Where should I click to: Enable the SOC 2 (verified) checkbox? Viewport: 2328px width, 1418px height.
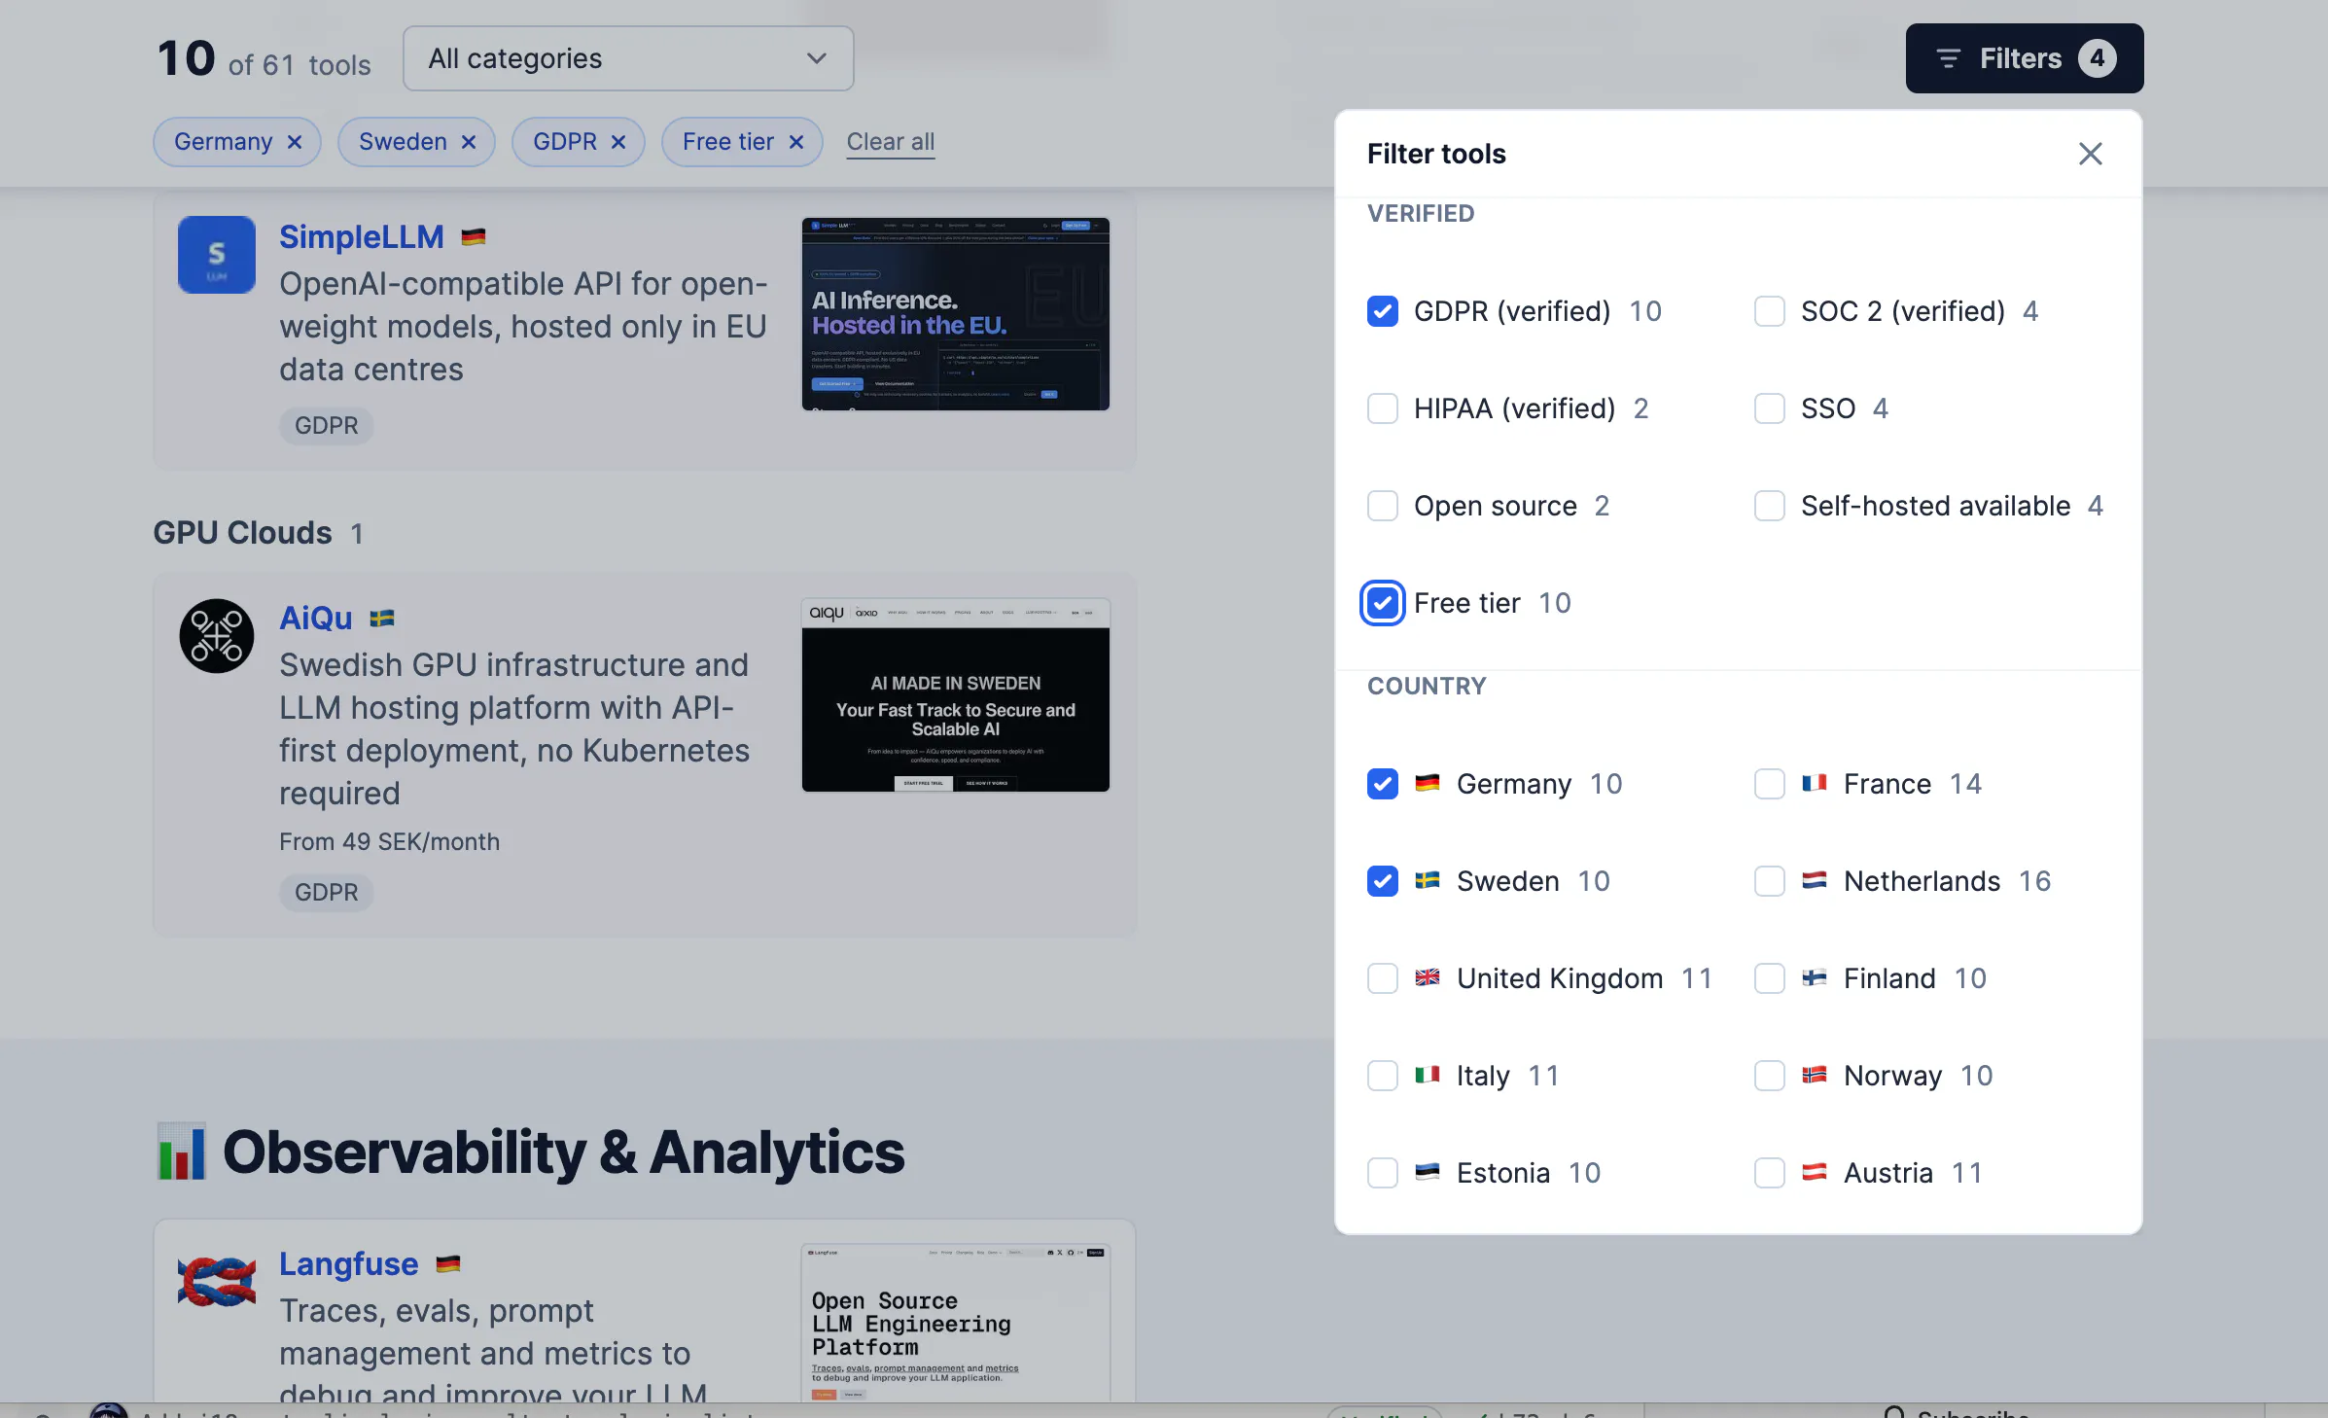coord(1770,311)
